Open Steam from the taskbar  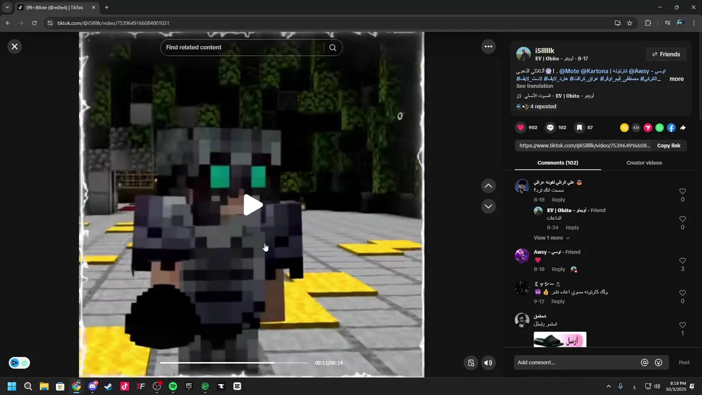point(109,386)
